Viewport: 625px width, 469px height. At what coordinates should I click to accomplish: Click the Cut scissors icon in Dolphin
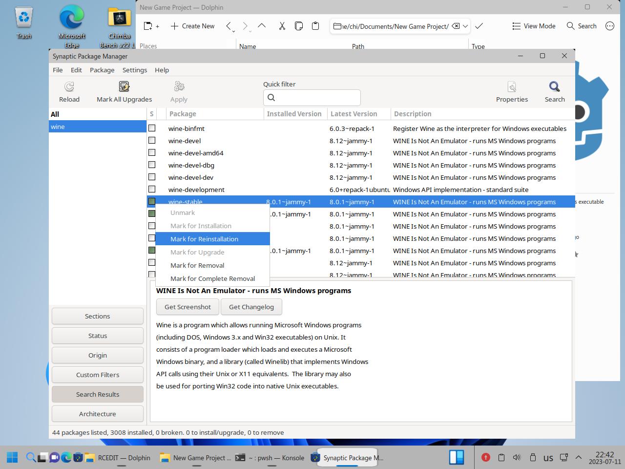pos(282,26)
